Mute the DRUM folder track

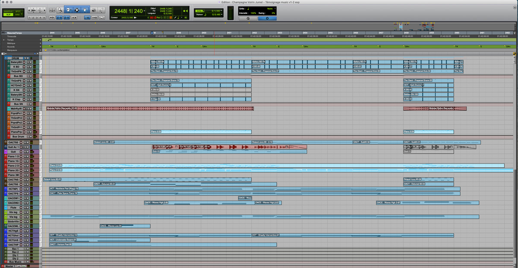(x=28, y=58)
